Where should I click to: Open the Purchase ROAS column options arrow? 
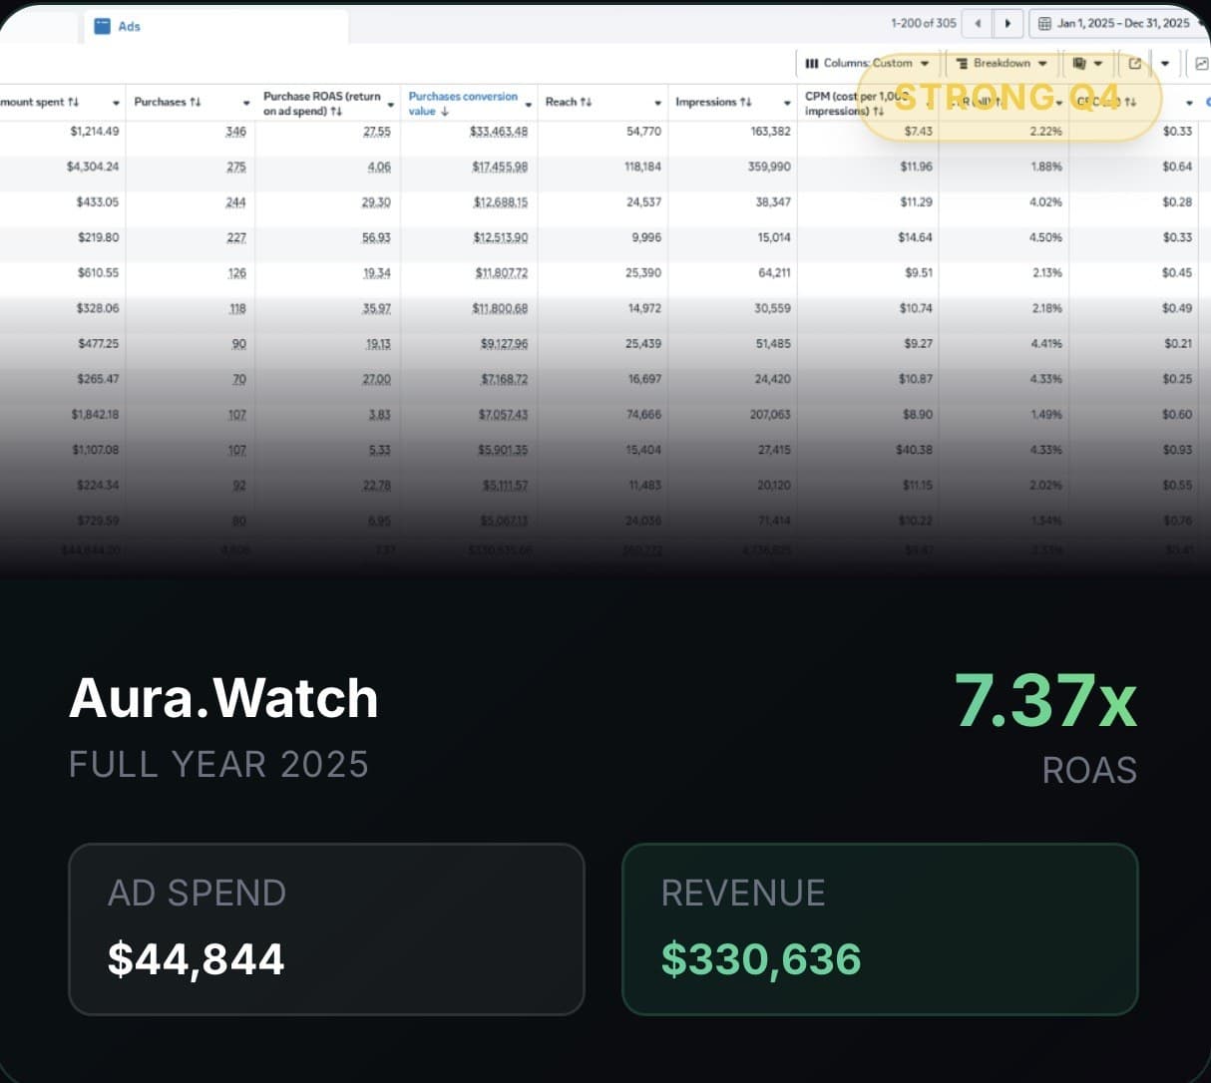point(390,104)
